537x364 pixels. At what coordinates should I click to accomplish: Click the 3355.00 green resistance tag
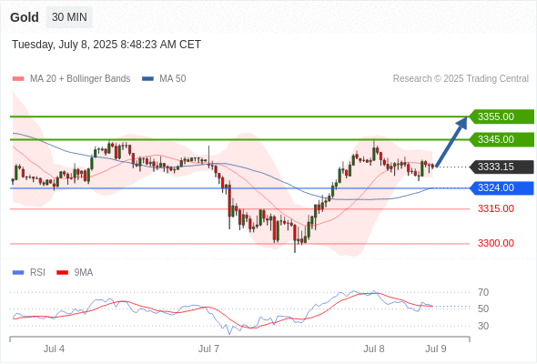pyautogui.click(x=502, y=116)
